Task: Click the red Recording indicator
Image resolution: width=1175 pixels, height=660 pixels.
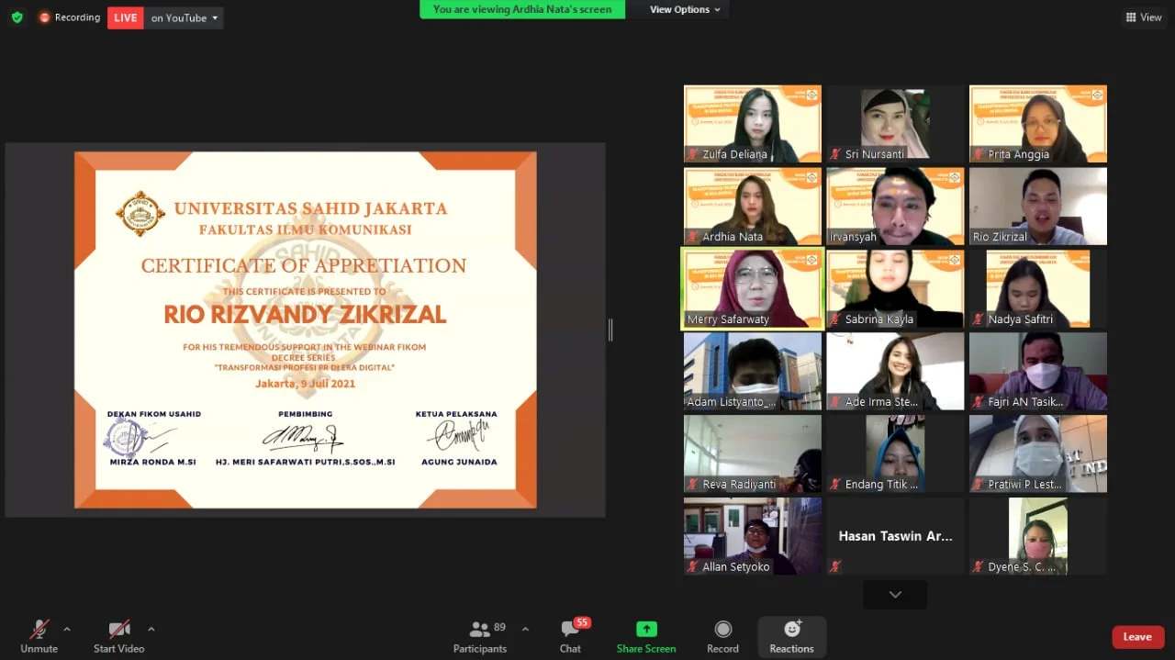Action: point(70,17)
